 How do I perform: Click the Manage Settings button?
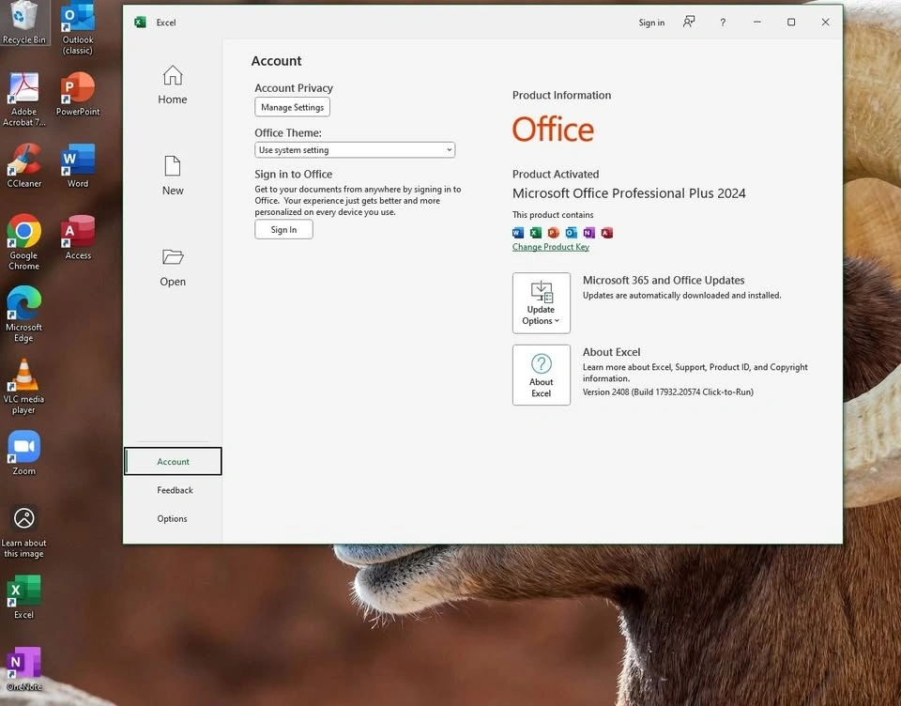(292, 108)
